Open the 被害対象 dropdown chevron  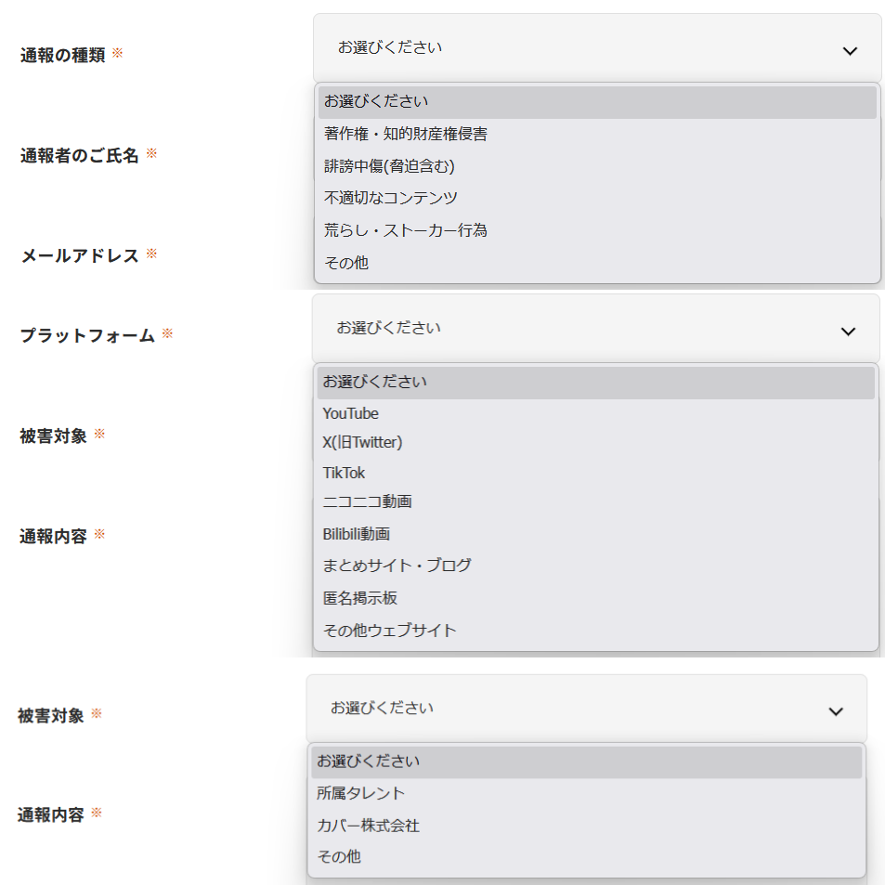click(x=835, y=711)
